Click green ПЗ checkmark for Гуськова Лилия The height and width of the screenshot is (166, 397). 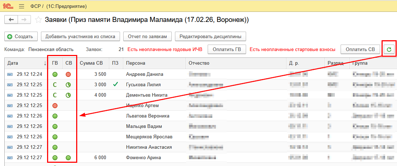[x=115, y=84]
